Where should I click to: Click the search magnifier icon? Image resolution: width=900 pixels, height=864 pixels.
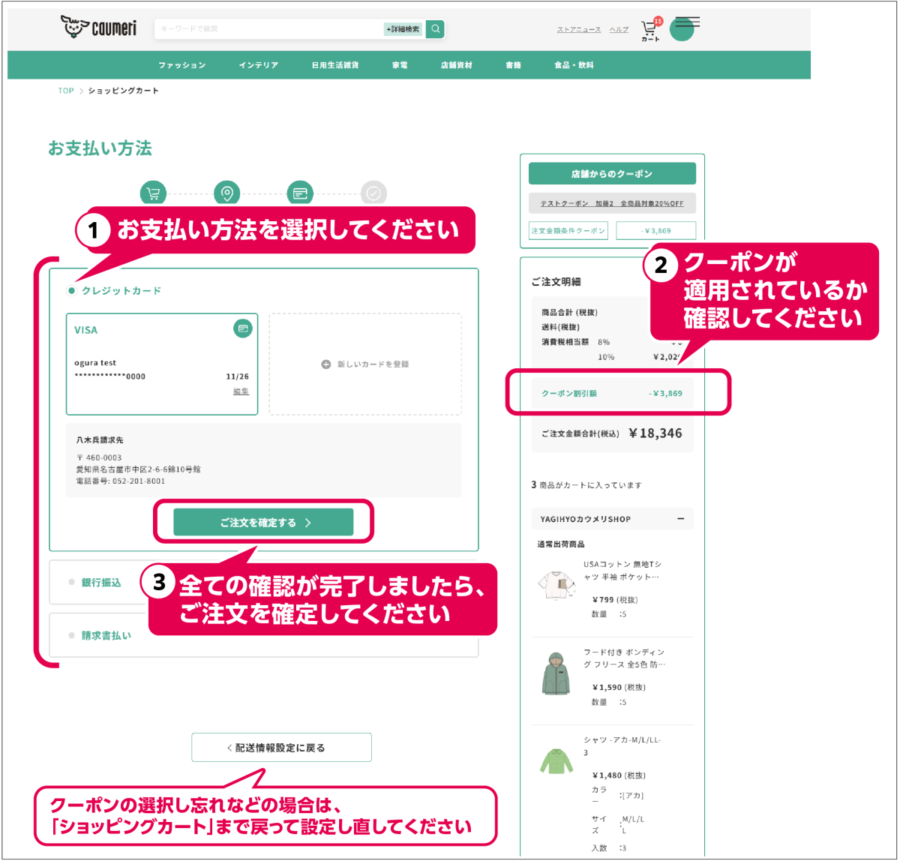435,29
